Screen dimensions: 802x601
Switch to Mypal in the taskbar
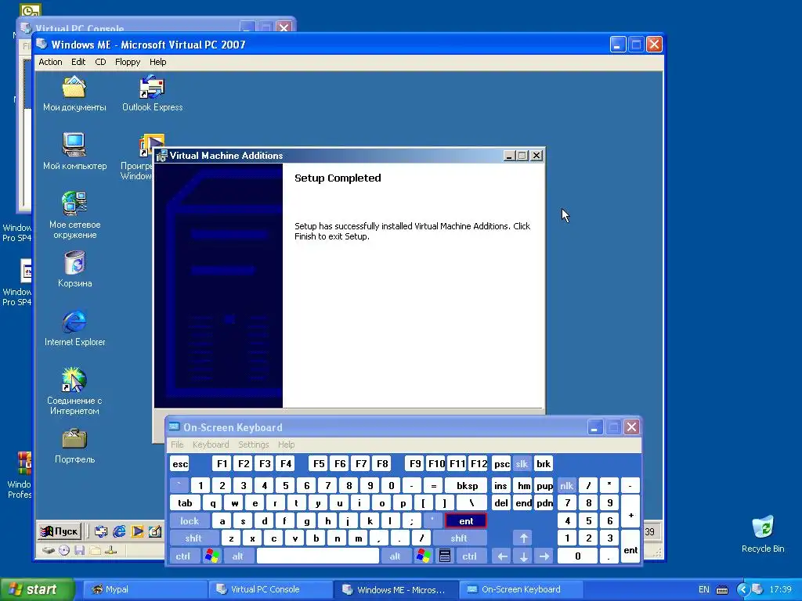pyautogui.click(x=144, y=589)
